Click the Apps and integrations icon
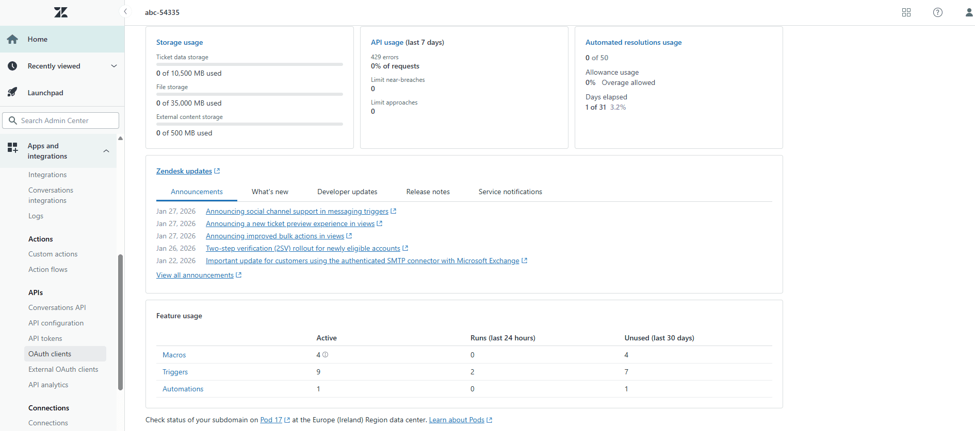Image resolution: width=975 pixels, height=431 pixels. (12, 148)
